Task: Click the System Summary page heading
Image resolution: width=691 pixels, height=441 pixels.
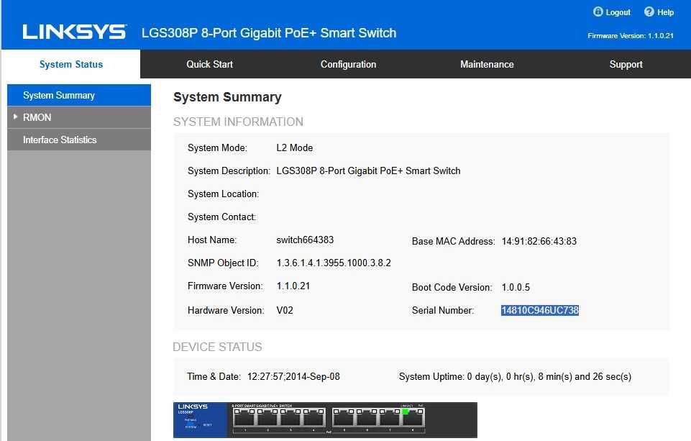Action: 227,97
